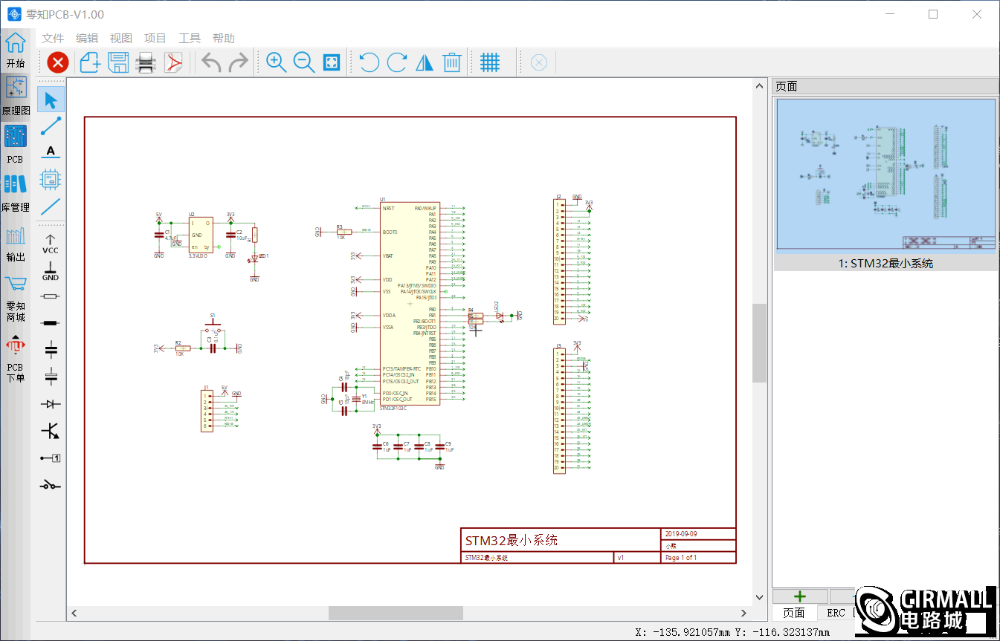Create a new page with the add-sheet icon
Image resolution: width=1000 pixels, height=641 pixels.
tap(90, 63)
